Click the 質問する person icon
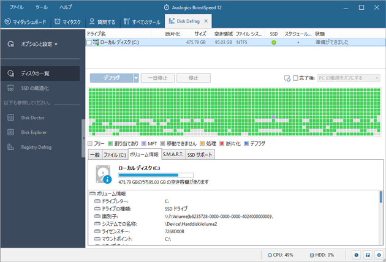Screen dimensions: 386x262 coord(92,22)
